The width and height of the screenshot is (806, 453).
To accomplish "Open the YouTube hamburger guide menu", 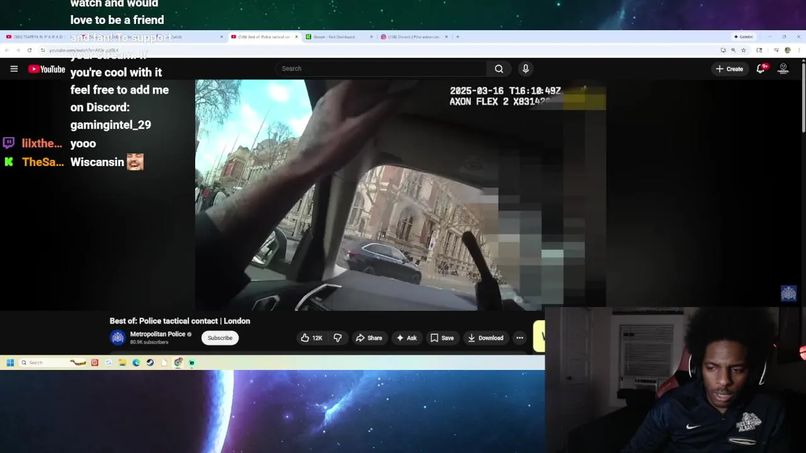I will point(14,69).
